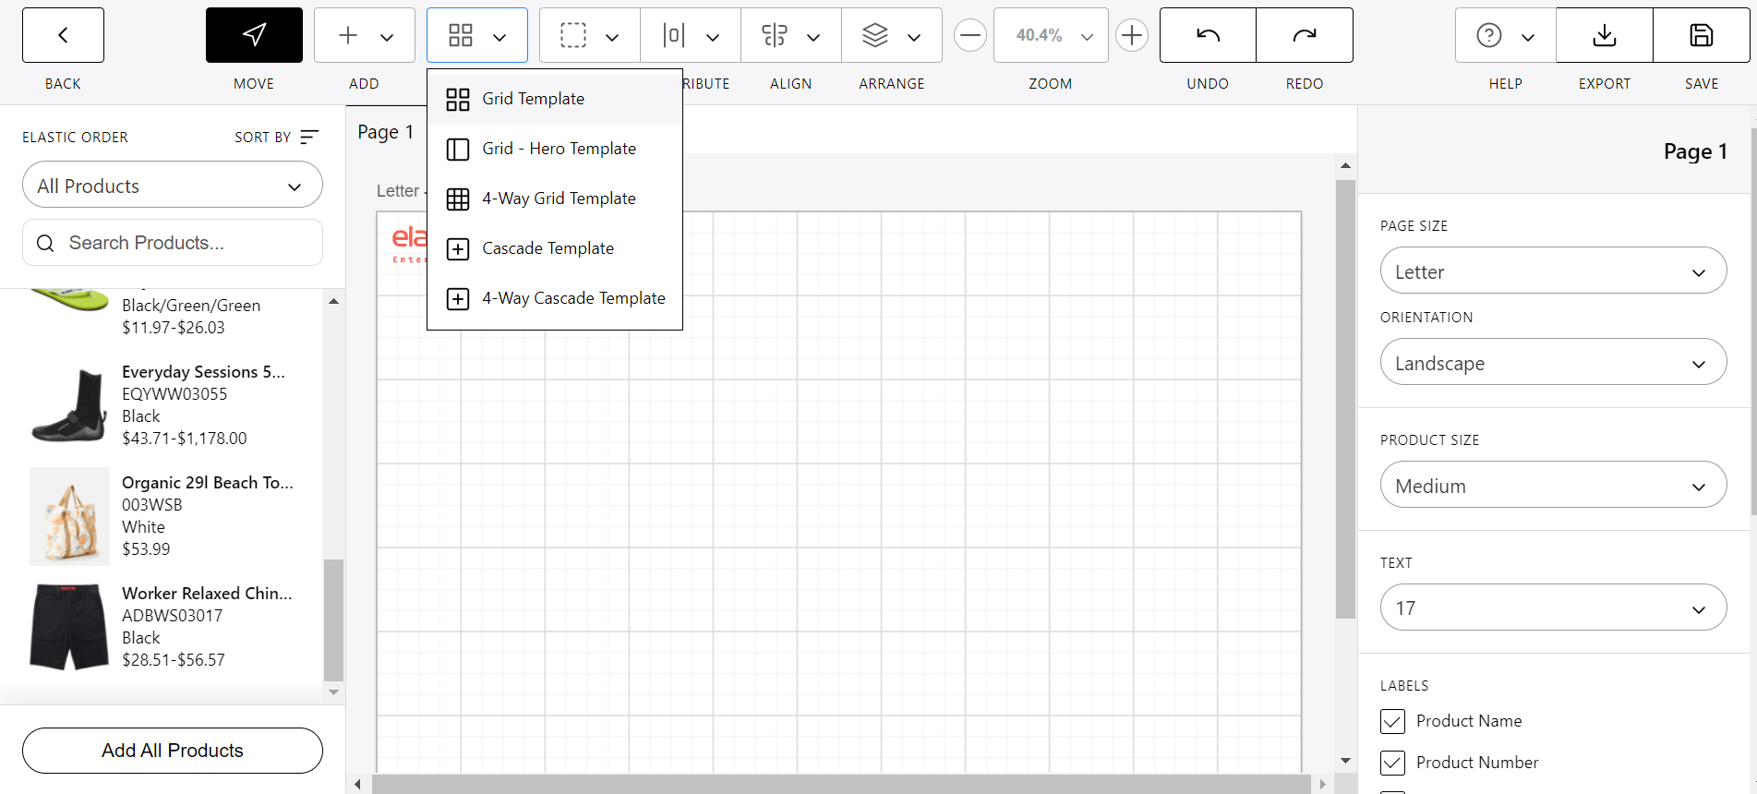Click the Sort By control
The height and width of the screenshot is (794, 1757).
point(276,137)
